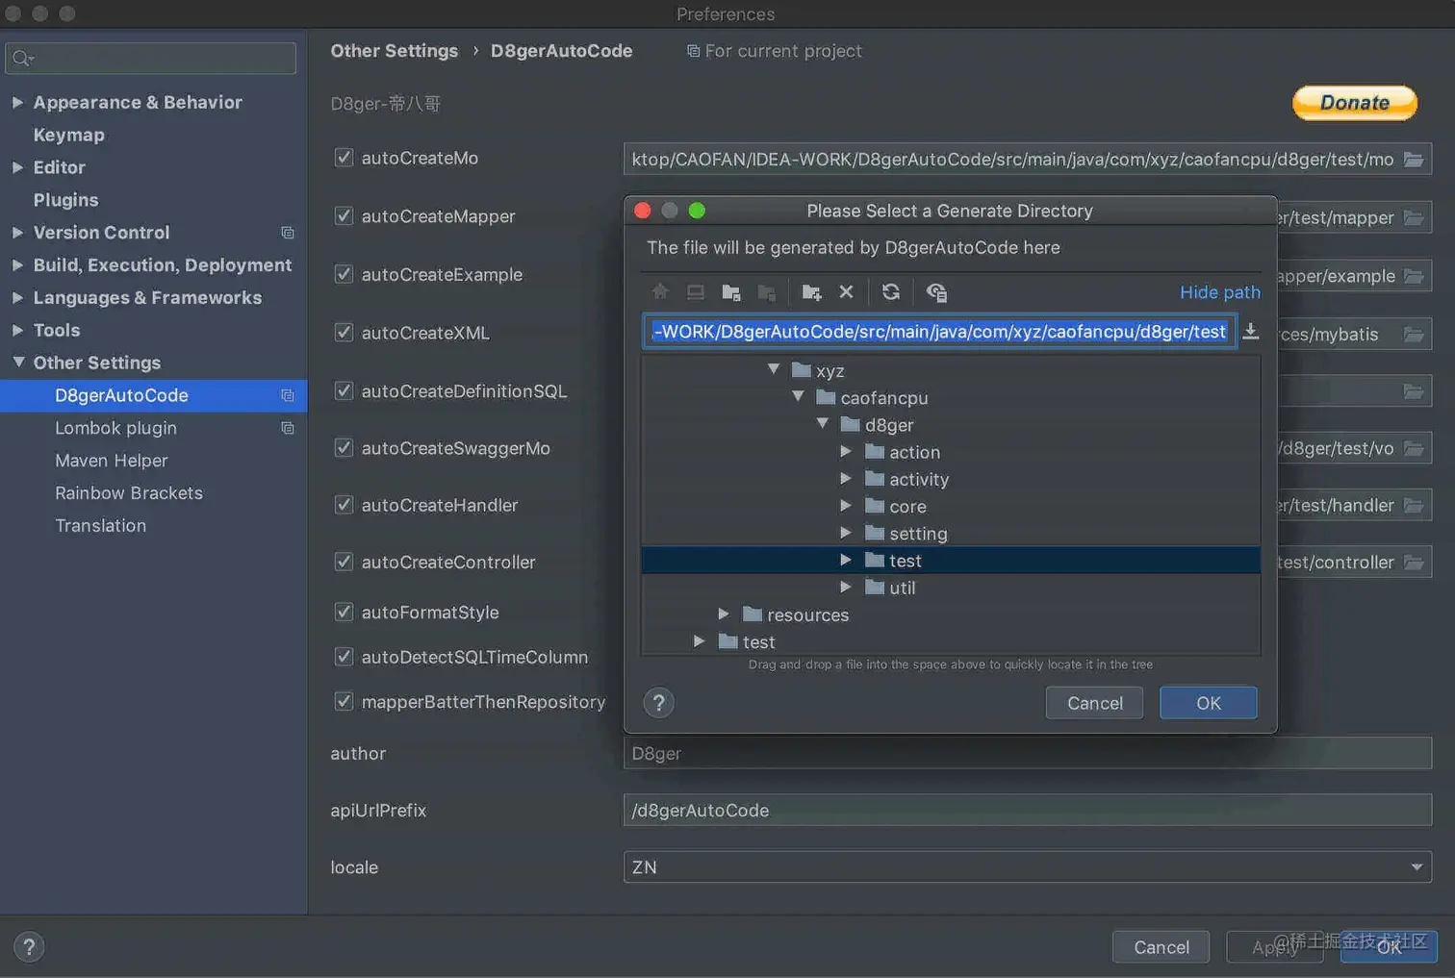
Task: Toggle autoCreateMo checkbox
Action: pyautogui.click(x=344, y=158)
